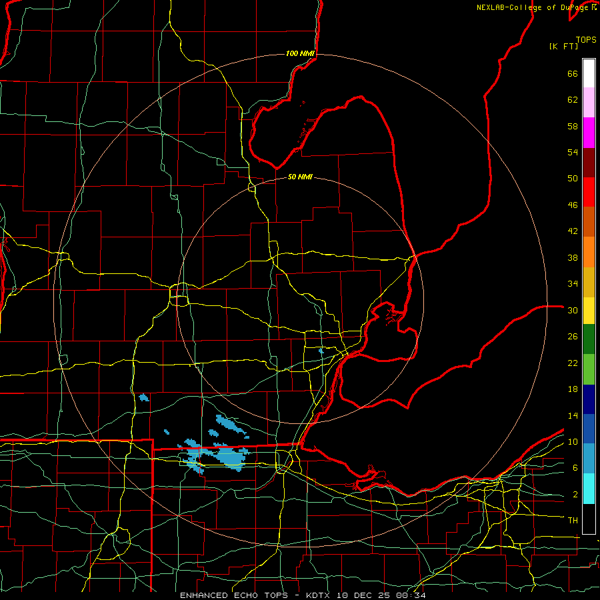
Task: Pick the dark orange legend swatch
Action: tap(589, 221)
